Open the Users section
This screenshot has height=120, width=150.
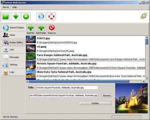click(x=13, y=35)
